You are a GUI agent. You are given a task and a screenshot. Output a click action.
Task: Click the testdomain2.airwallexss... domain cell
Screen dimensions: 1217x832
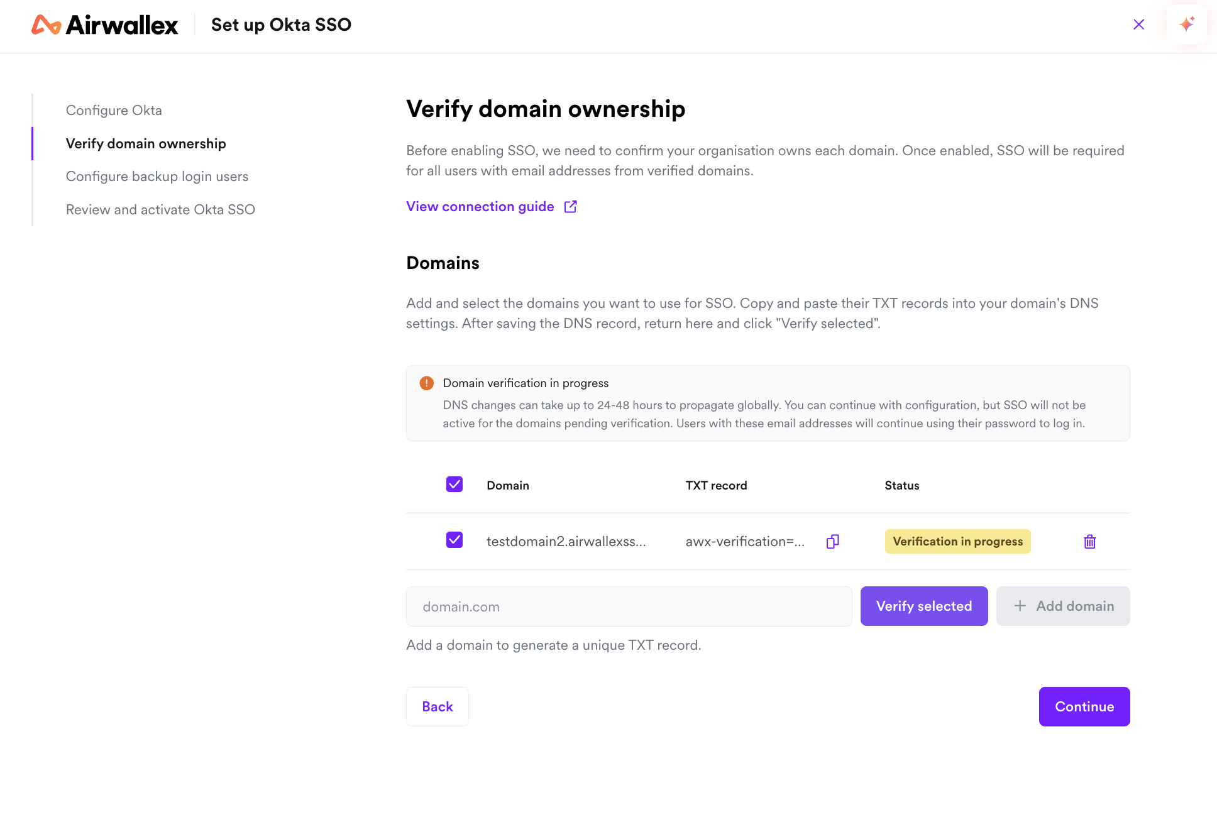pos(566,542)
